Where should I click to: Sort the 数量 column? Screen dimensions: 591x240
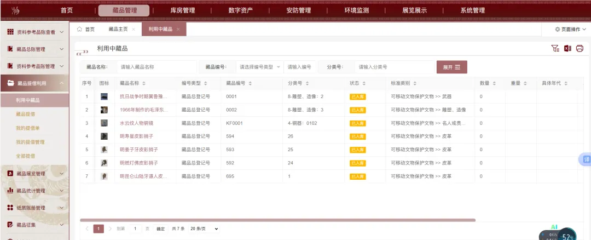pyautogui.click(x=494, y=83)
